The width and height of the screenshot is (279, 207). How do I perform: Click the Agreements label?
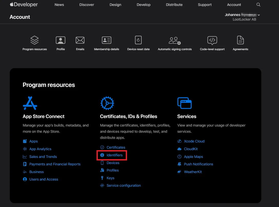[240, 49]
